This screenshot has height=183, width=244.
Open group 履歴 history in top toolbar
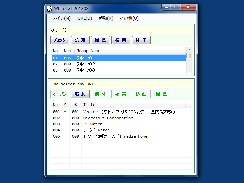[x=101, y=40]
